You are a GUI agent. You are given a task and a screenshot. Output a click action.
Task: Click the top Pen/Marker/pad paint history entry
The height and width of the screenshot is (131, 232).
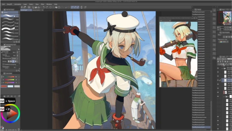[201, 12]
